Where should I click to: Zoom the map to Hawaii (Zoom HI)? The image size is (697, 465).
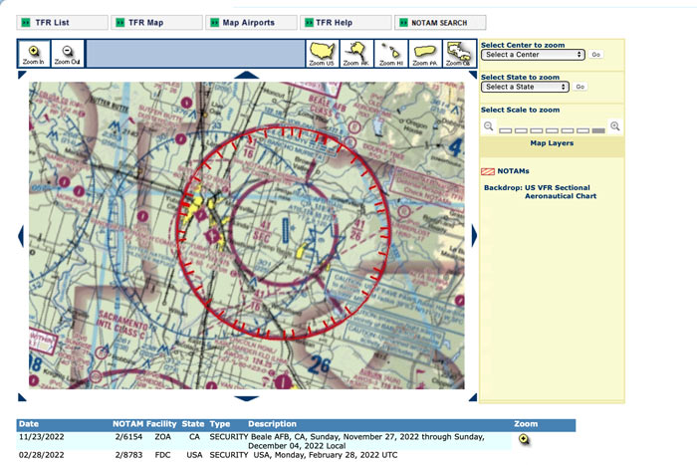390,54
